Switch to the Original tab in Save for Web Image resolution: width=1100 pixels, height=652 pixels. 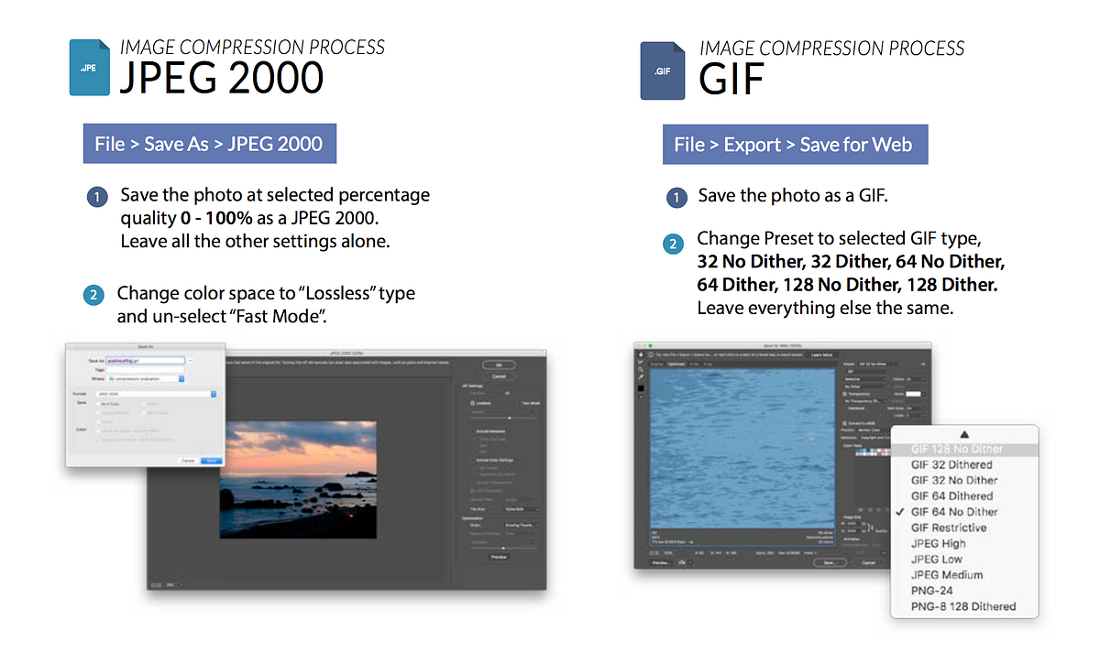point(656,364)
